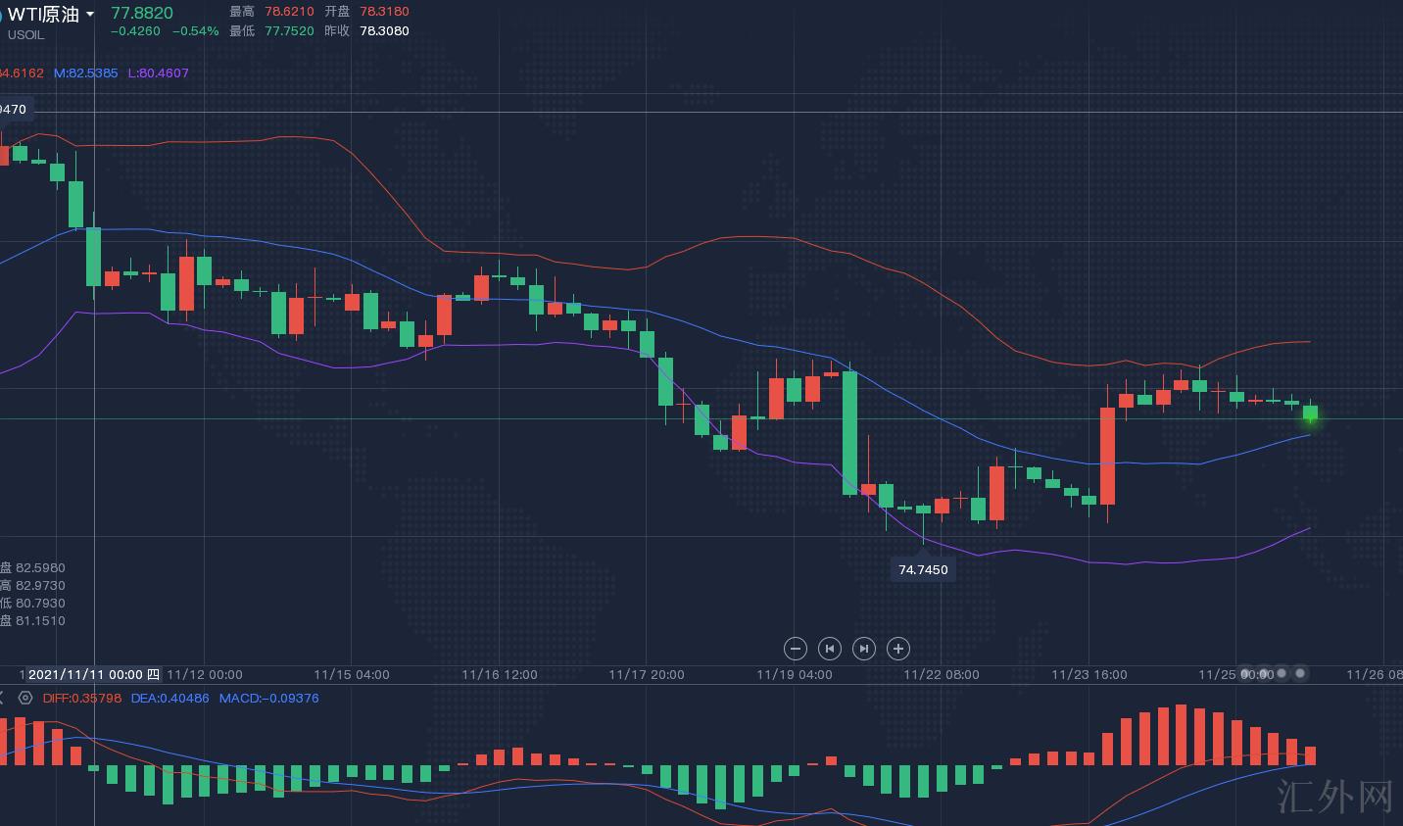Click the DIFF value label

[x=82, y=698]
